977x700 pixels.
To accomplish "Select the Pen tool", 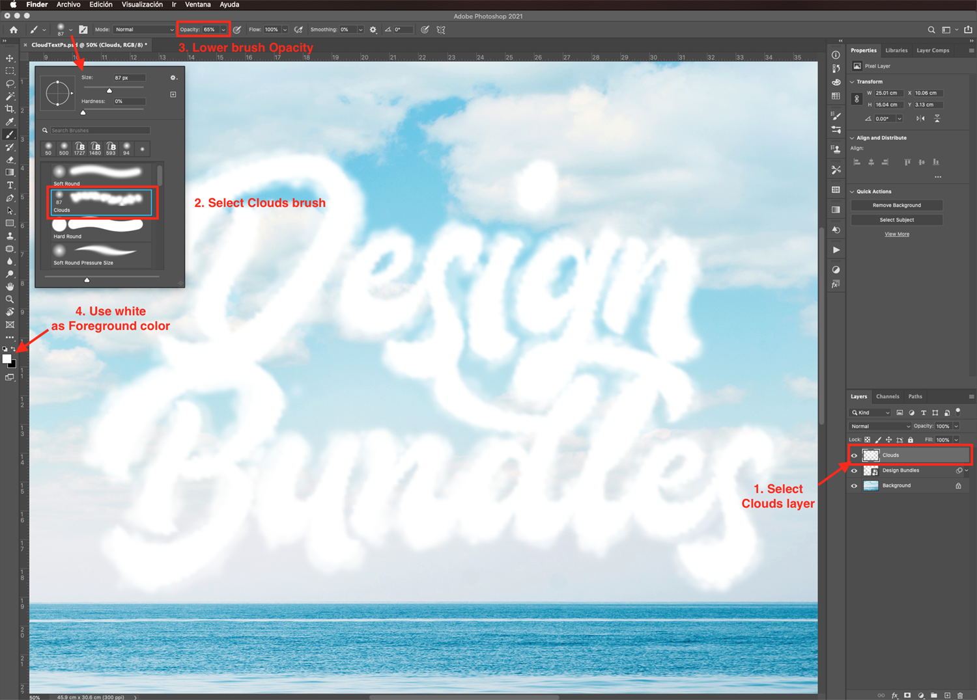I will (10, 198).
